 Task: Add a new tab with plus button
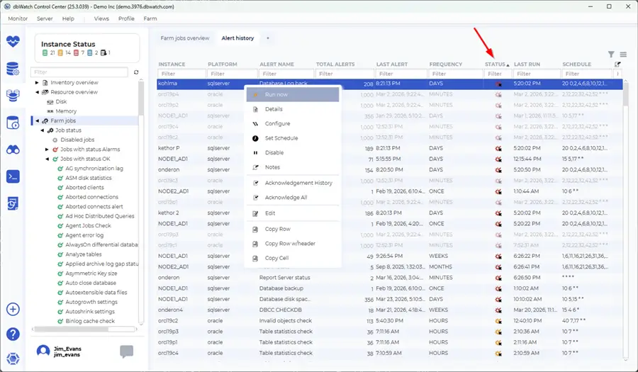click(x=268, y=38)
